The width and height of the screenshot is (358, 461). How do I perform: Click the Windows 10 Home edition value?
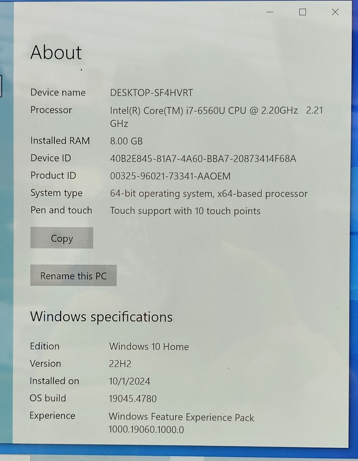tap(149, 347)
